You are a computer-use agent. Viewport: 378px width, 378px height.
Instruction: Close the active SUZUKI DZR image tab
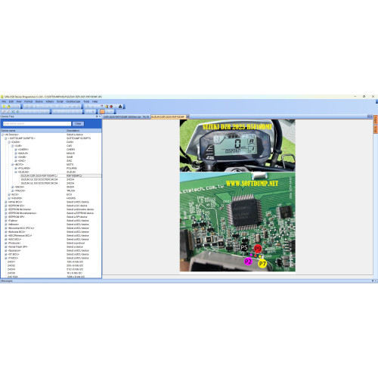187,116
